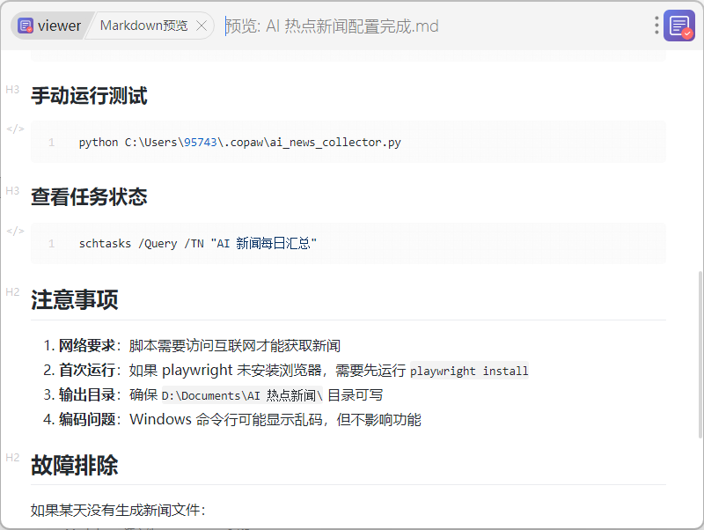This screenshot has width=704, height=530.
Task: Select the viewer tab label
Action: [x=59, y=26]
